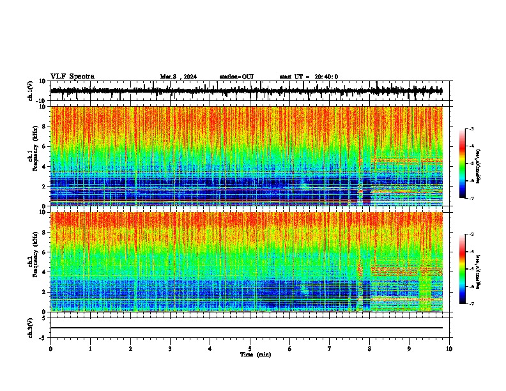The height and width of the screenshot is (391, 506).
Task: Click the ch.2 spectrogram colorbar
Action: tap(462, 269)
